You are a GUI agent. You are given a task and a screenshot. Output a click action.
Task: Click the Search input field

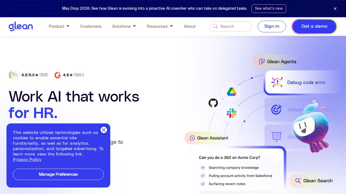[x=231, y=26]
